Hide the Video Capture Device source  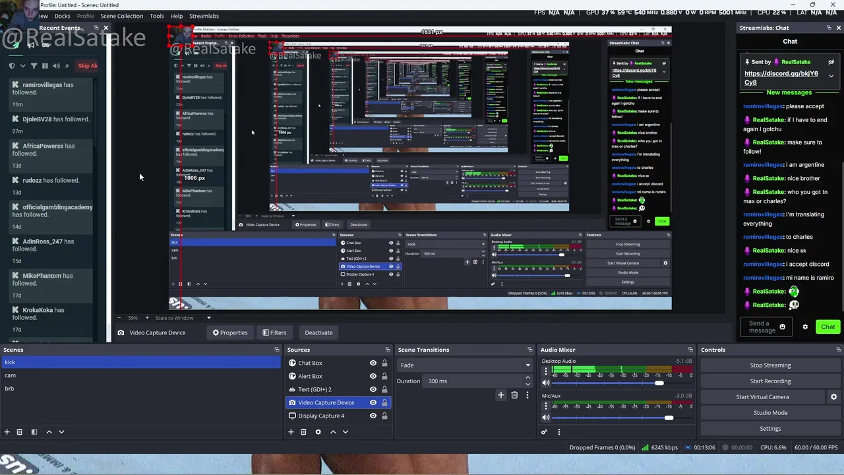[x=373, y=402]
